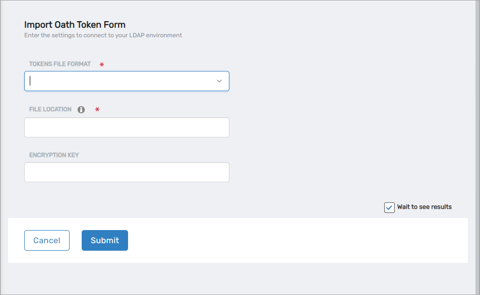Click the ENCRYPTION KEY field label
The width and height of the screenshot is (480, 295).
[54, 155]
